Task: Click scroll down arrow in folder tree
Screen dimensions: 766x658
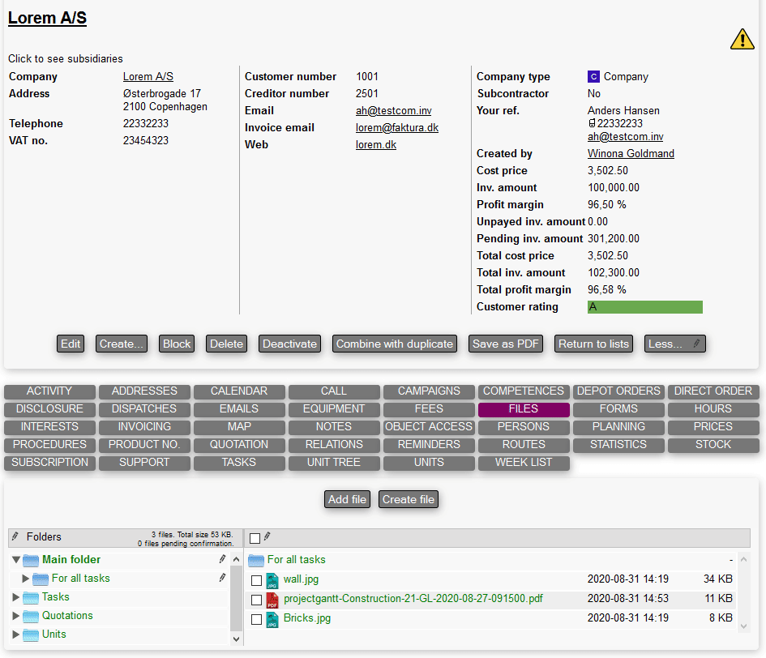Action: (237, 639)
